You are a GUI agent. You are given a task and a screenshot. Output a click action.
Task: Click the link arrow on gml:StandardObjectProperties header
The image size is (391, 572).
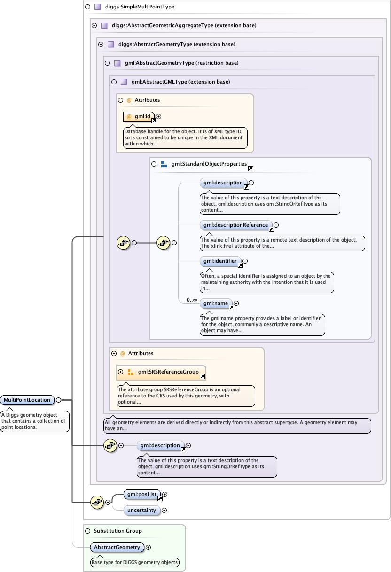coord(250,168)
